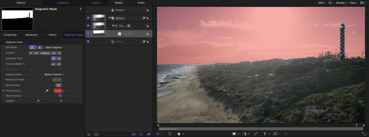This screenshot has height=137, width=369.
Task: Select the magic wand Edit Mode button
Action: (32, 47)
